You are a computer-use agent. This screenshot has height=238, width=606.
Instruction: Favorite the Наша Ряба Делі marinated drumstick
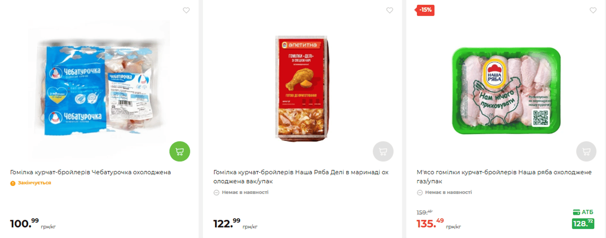390,10
